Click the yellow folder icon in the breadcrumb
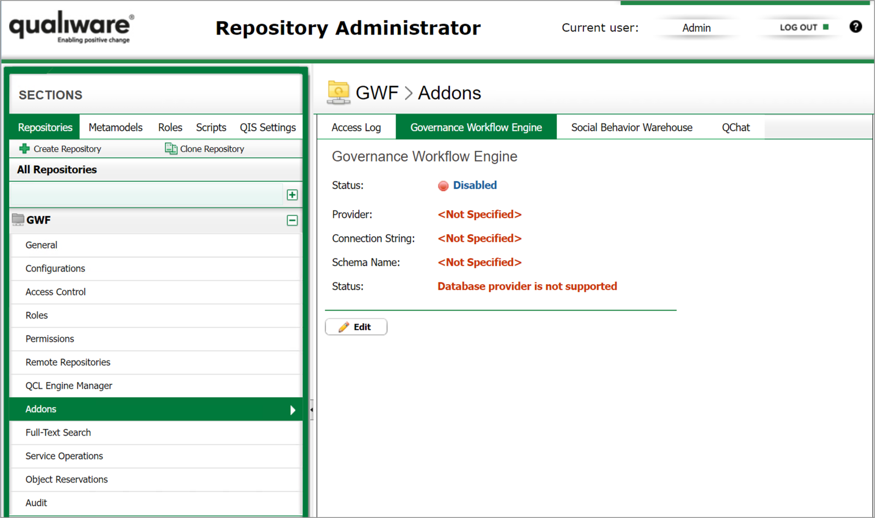The image size is (875, 518). (x=338, y=91)
